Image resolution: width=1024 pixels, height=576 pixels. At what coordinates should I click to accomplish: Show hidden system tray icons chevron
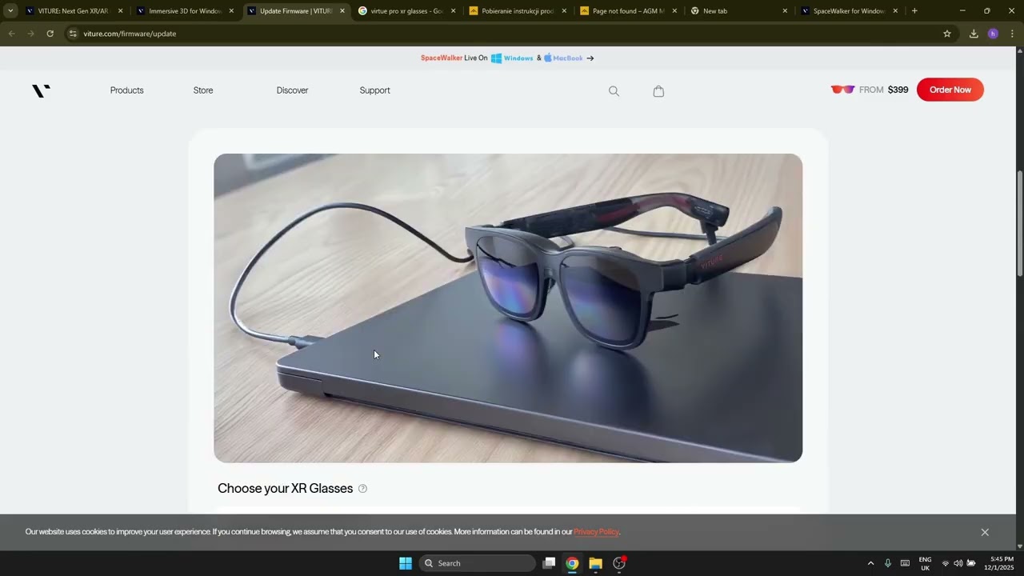(870, 563)
